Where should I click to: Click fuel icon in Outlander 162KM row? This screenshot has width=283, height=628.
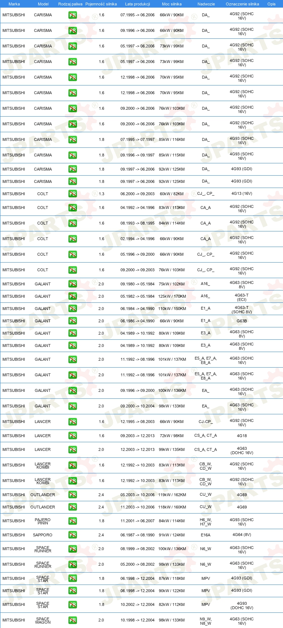click(72, 495)
